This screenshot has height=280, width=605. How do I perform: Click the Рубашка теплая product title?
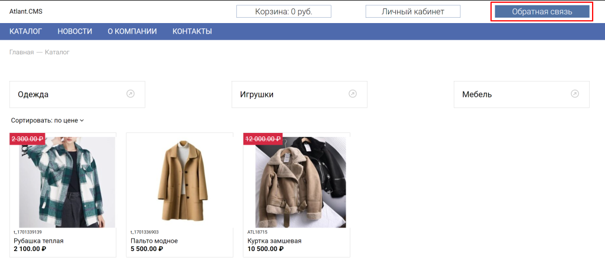(x=38, y=240)
